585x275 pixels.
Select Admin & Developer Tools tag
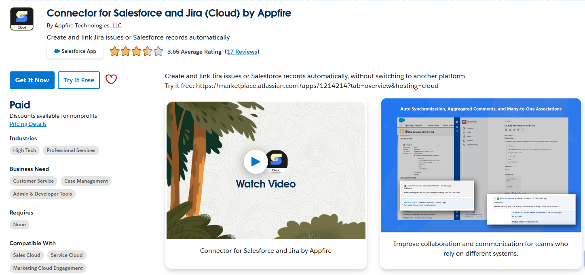(x=42, y=194)
